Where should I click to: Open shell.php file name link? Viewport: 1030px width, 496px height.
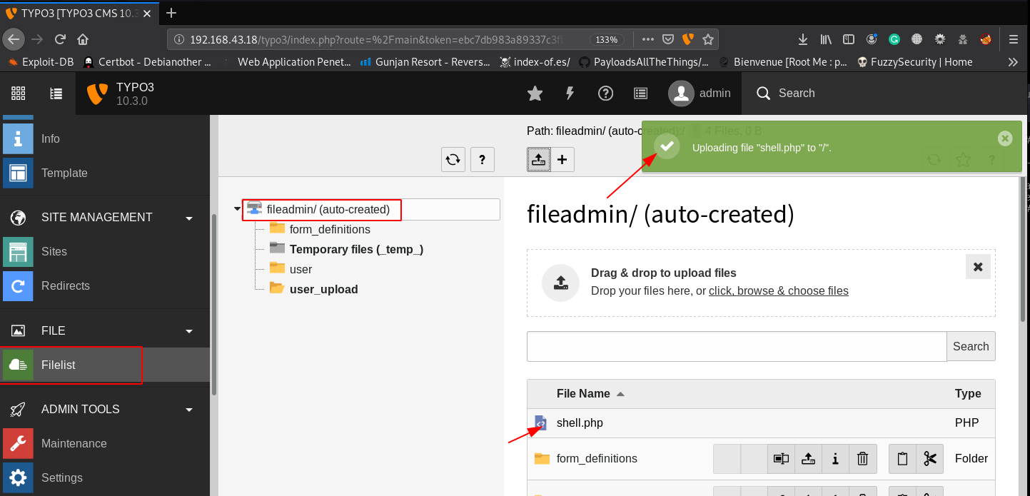580,423
